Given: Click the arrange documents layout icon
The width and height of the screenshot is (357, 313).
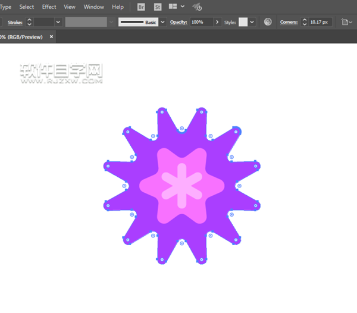Looking at the screenshot, I should pos(173,7).
